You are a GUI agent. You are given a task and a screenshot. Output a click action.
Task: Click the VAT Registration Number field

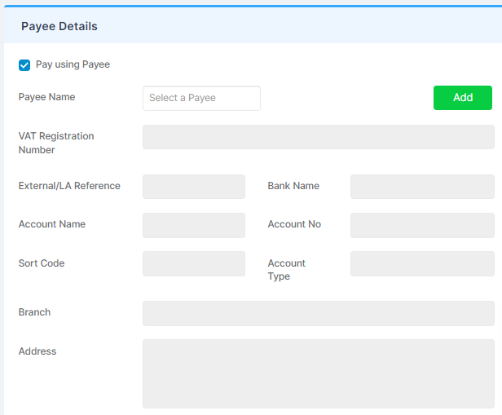pyautogui.click(x=319, y=137)
